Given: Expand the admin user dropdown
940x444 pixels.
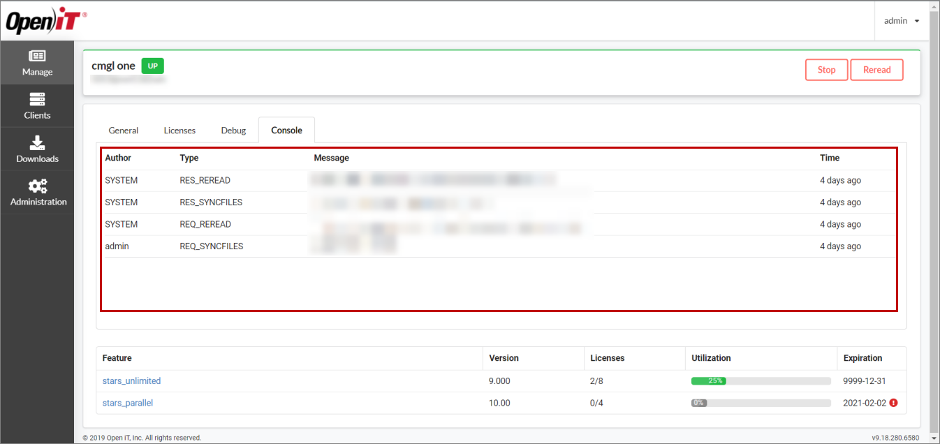Looking at the screenshot, I should point(902,21).
